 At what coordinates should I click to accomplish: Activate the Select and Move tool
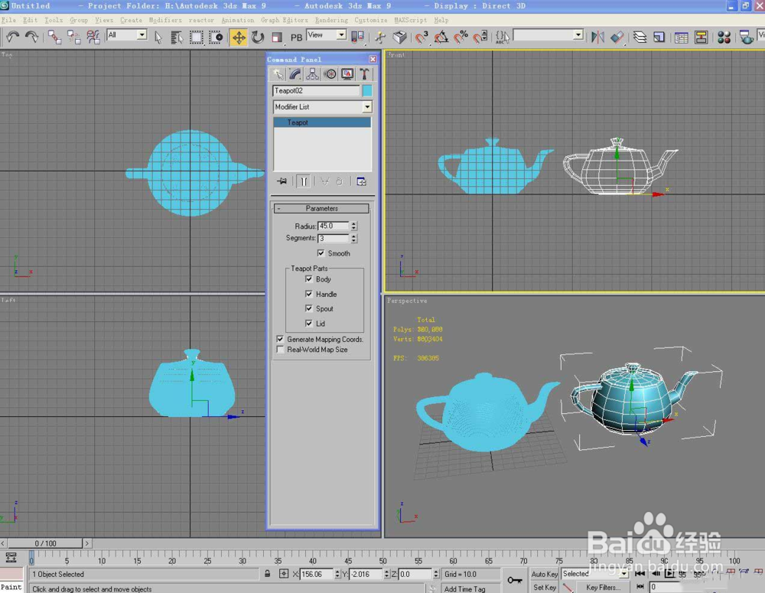tap(239, 37)
